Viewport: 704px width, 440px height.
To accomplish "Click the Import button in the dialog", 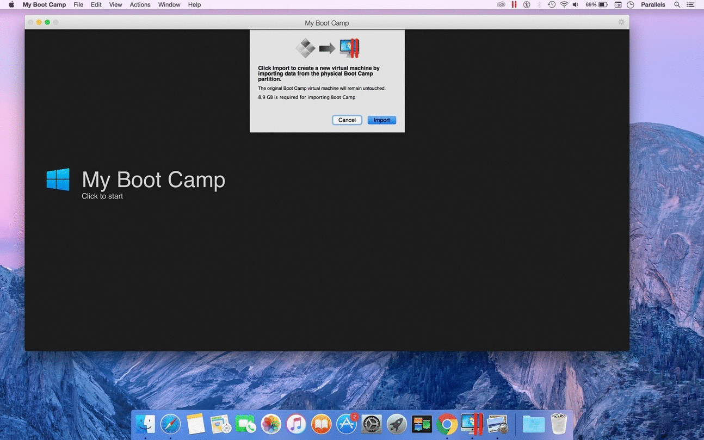I will [x=381, y=120].
